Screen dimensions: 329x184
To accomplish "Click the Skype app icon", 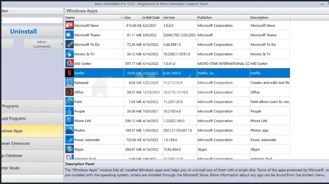I will tap(69, 149).
